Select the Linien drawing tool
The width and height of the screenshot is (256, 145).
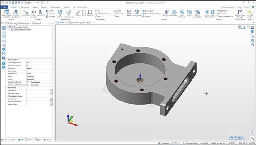(78, 13)
